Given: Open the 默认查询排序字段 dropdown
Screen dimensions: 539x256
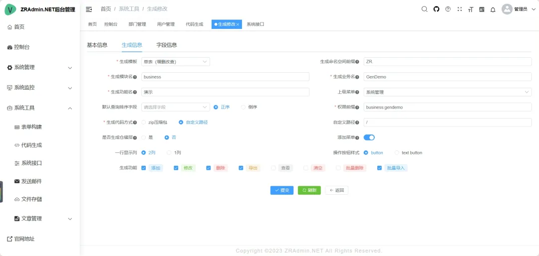Looking at the screenshot, I should [176, 107].
